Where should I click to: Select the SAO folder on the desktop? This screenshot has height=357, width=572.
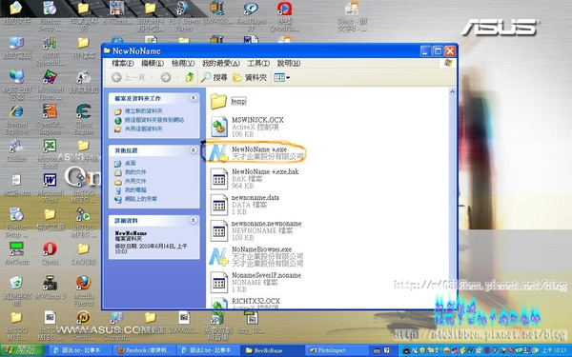tap(84, 253)
